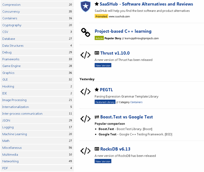Click the chain link icon beside Project-based C++ learning
This screenshot has height=172, width=204.
pos(85,33)
